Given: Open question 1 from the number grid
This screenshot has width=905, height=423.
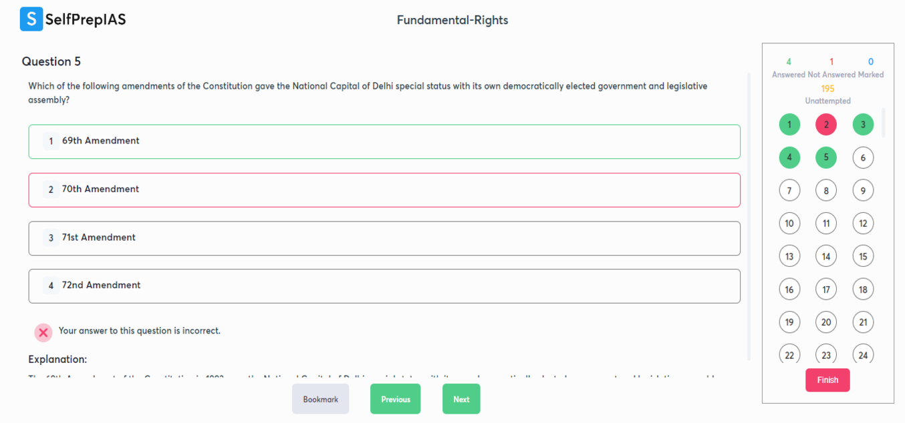Looking at the screenshot, I should tap(789, 125).
